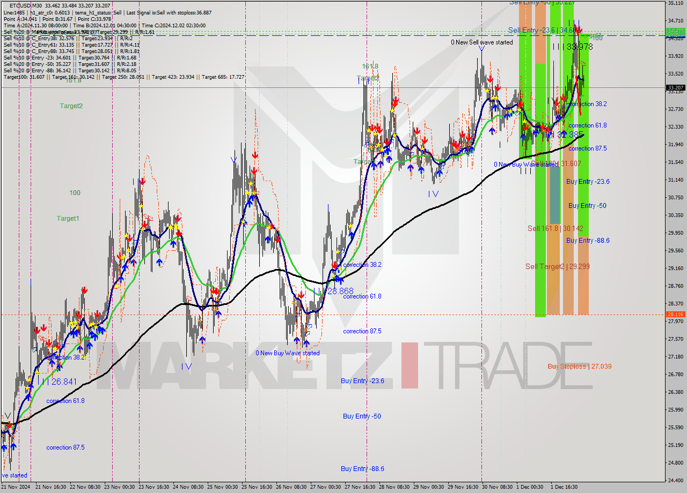The image size is (687, 493).
Task: Click the '29 Nov 16:30' time axis label
Action: [463, 487]
